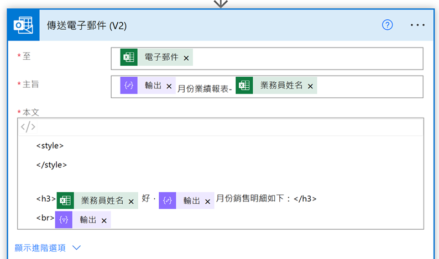Click the 輸出 variable icon after <br>
This screenshot has height=259, width=439.
64,220
